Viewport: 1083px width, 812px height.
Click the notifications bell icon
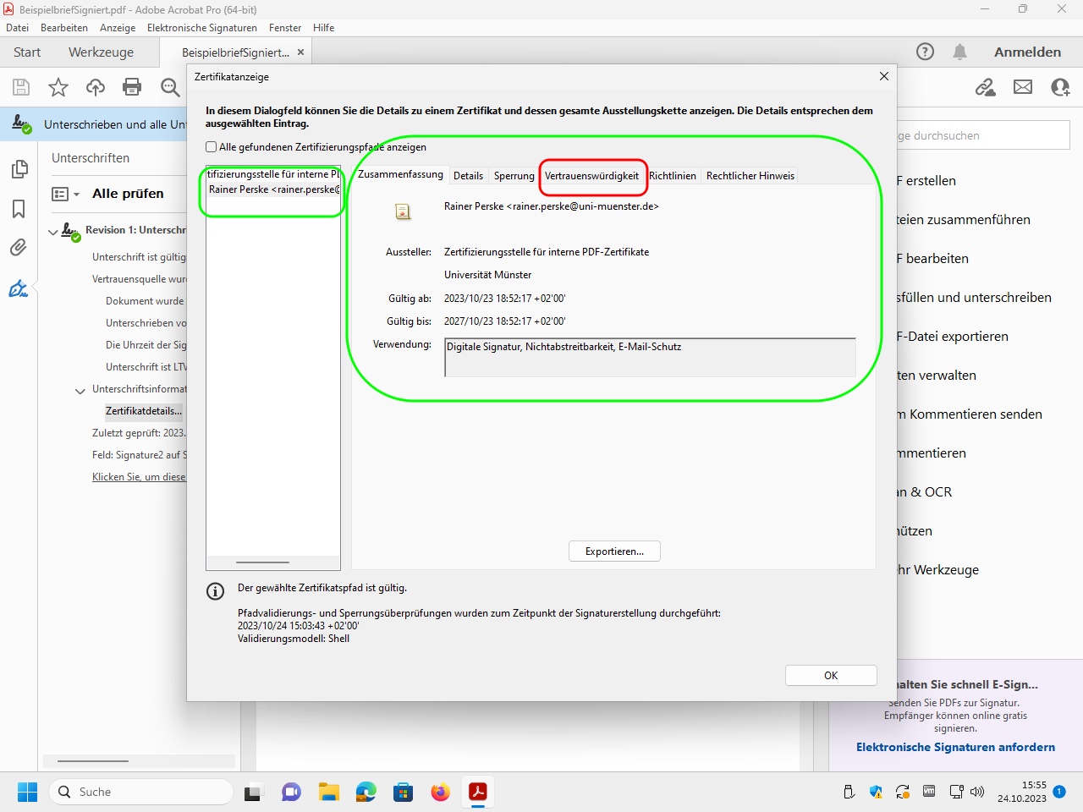click(x=959, y=52)
